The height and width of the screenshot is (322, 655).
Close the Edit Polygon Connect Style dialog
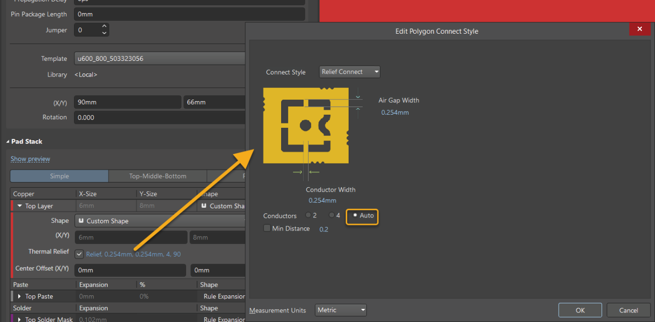coord(639,29)
